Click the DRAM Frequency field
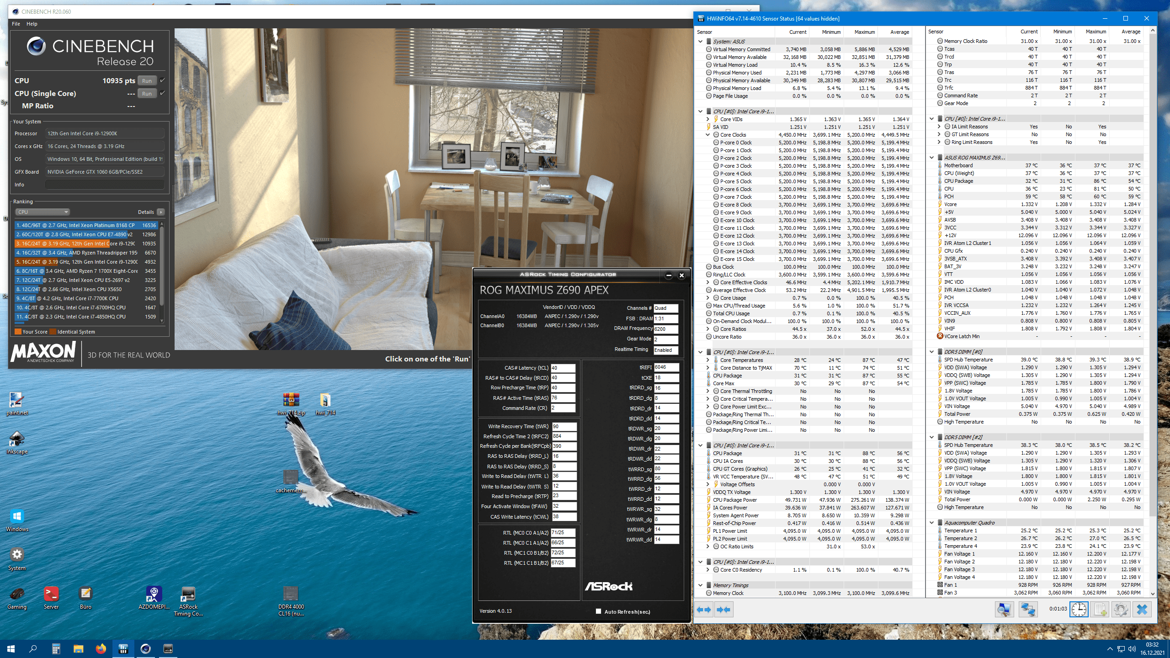 (x=666, y=329)
